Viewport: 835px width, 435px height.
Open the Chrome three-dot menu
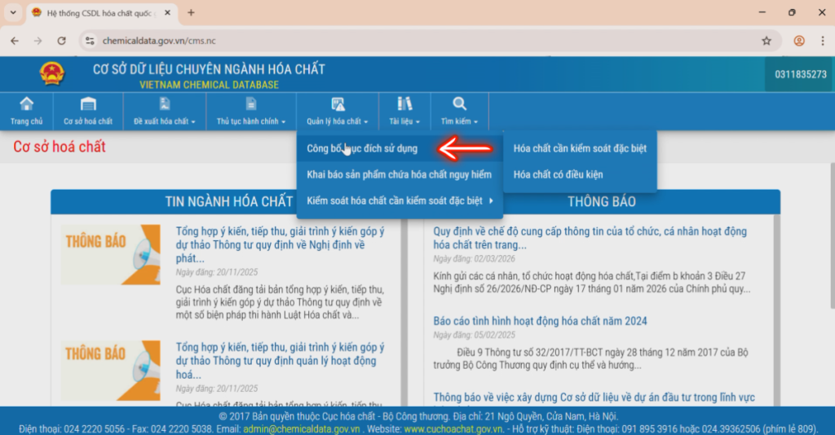click(823, 41)
